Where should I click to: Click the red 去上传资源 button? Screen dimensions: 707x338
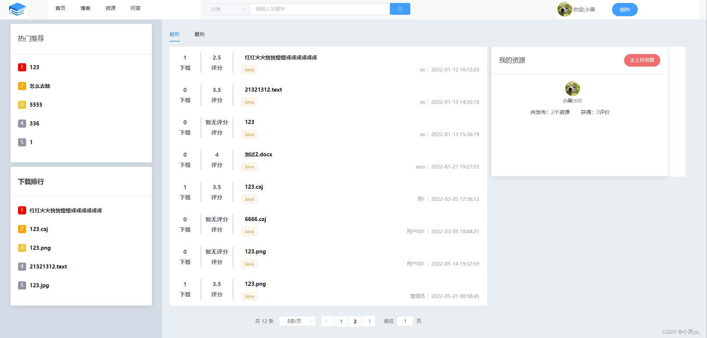pyautogui.click(x=642, y=60)
